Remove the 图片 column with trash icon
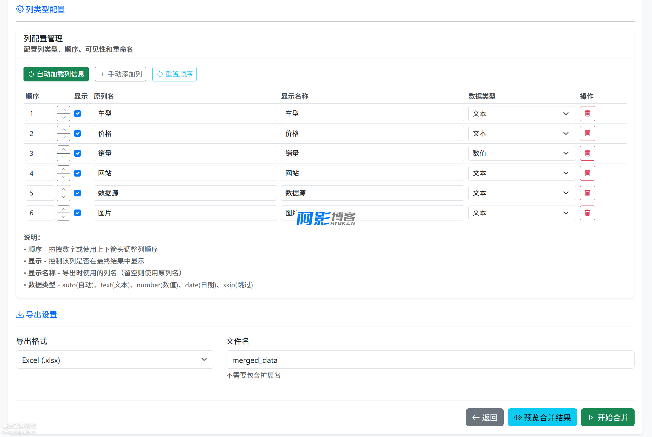The image size is (652, 437). click(587, 213)
